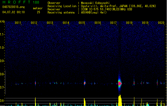Click the 0014 time marker
The height and width of the screenshot is (106, 167).
coord(66,23)
